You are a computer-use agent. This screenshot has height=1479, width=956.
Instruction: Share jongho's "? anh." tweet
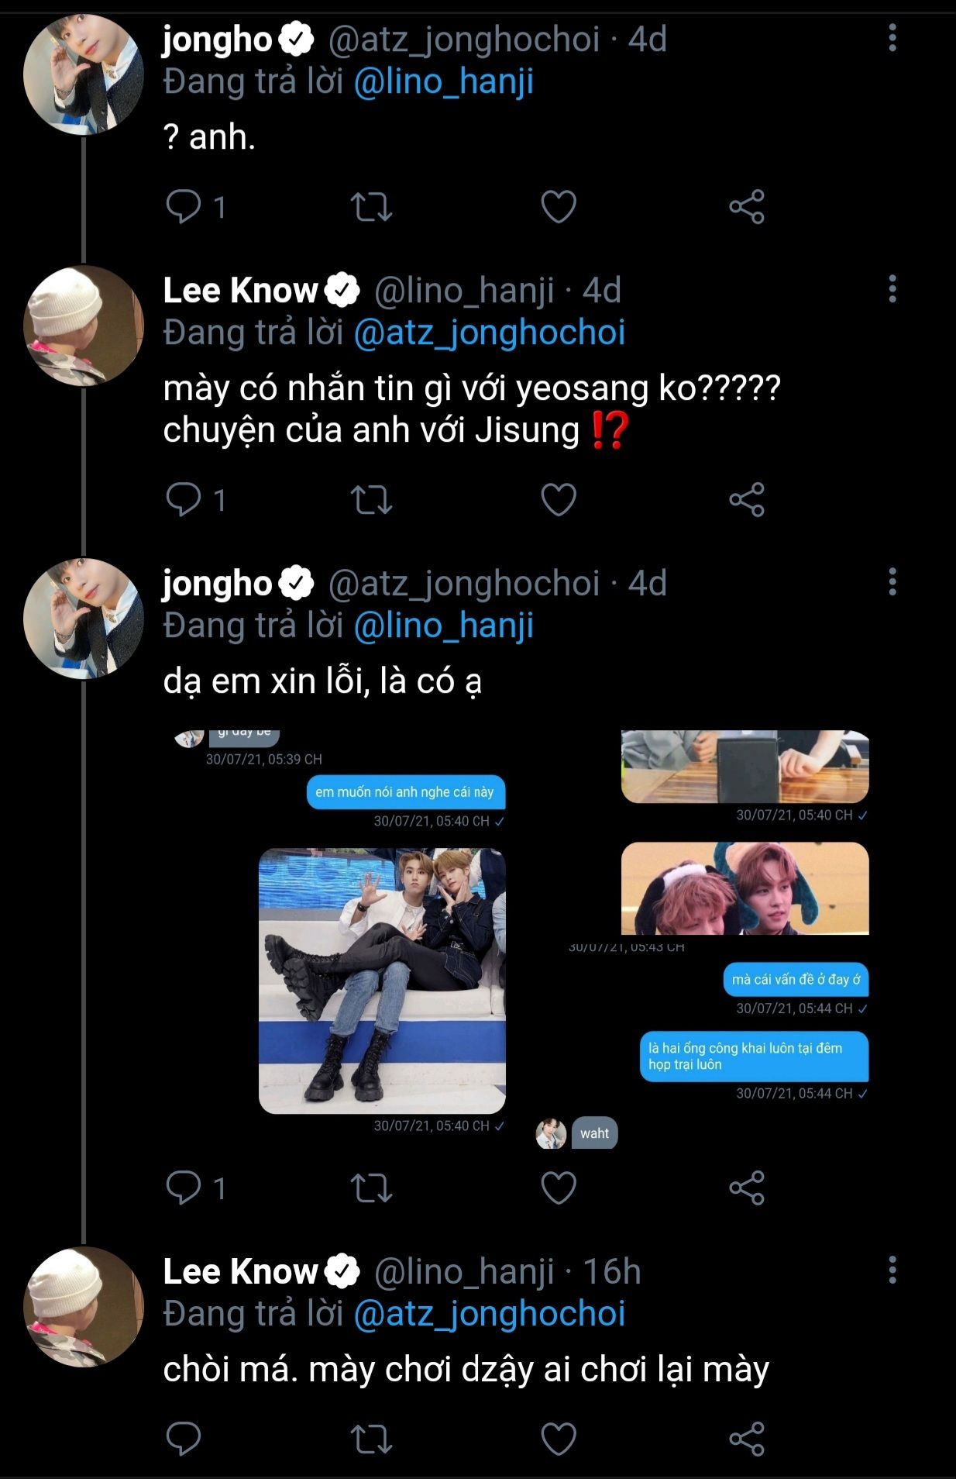pos(746,207)
